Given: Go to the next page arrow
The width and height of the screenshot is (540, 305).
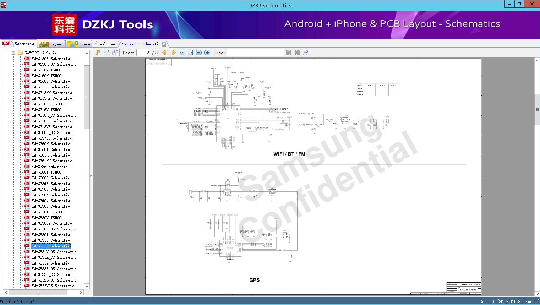Looking at the screenshot, I should coord(173,53).
